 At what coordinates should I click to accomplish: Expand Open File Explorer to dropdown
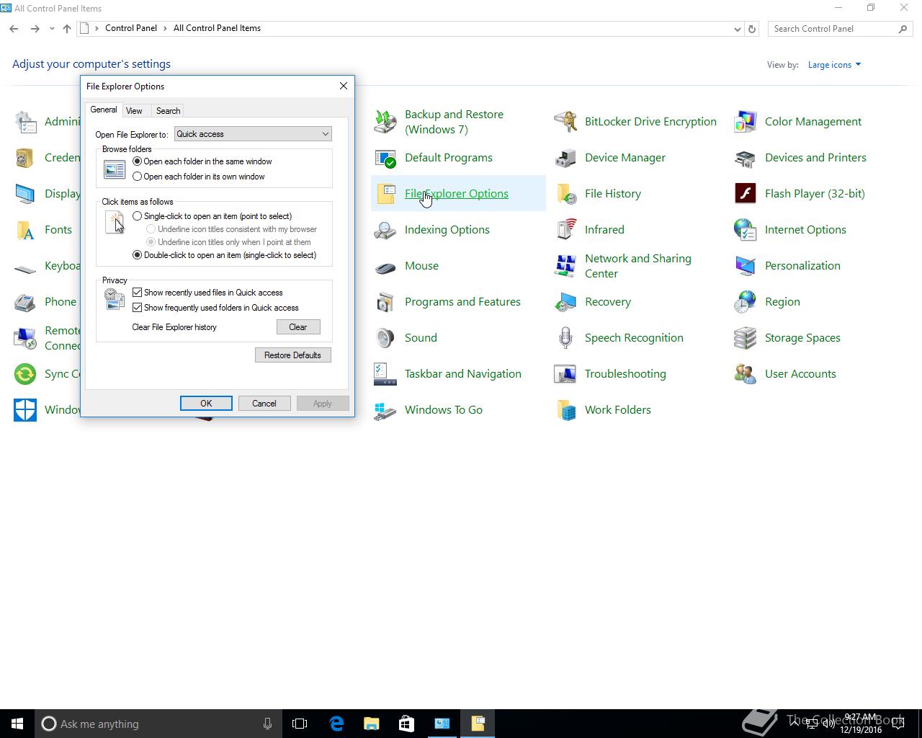(x=253, y=134)
